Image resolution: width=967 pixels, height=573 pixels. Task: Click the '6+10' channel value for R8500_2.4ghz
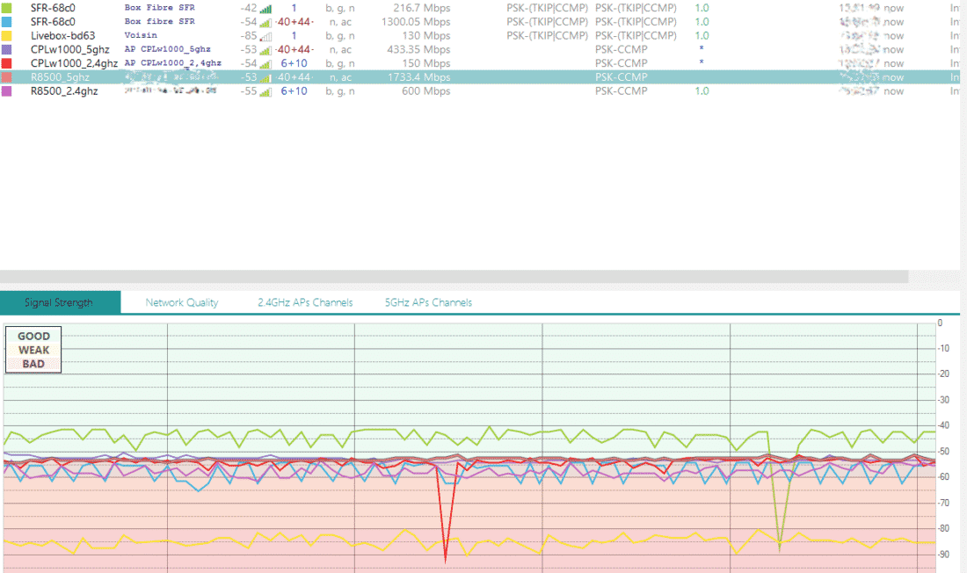[294, 91]
